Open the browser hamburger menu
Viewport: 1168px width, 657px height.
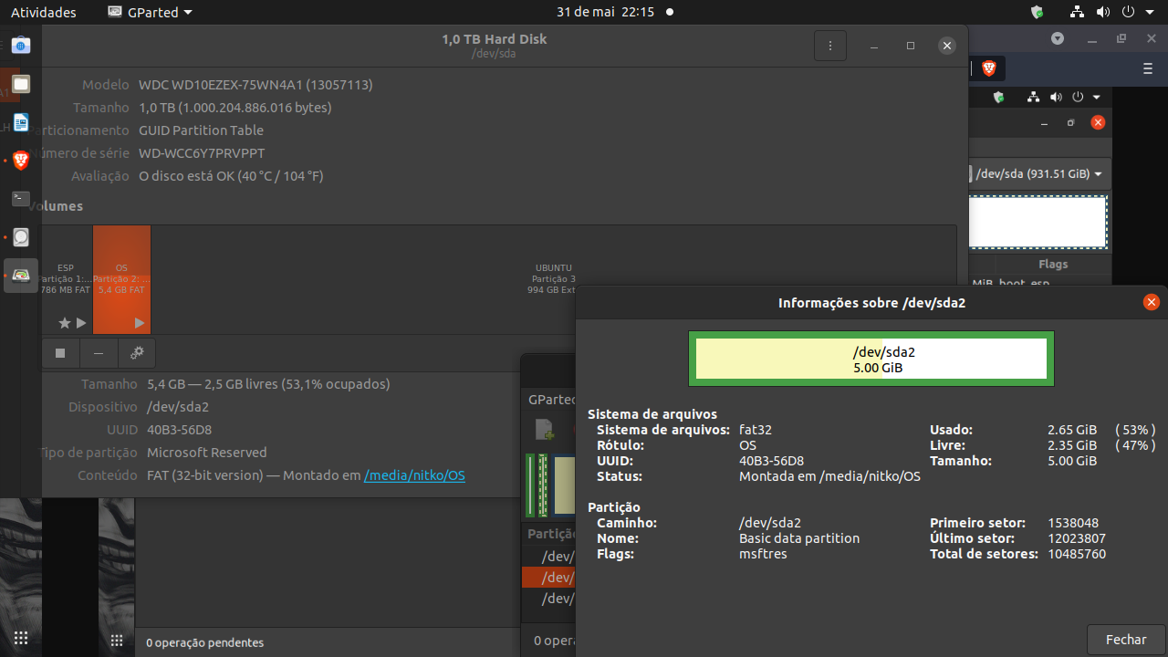(1148, 68)
